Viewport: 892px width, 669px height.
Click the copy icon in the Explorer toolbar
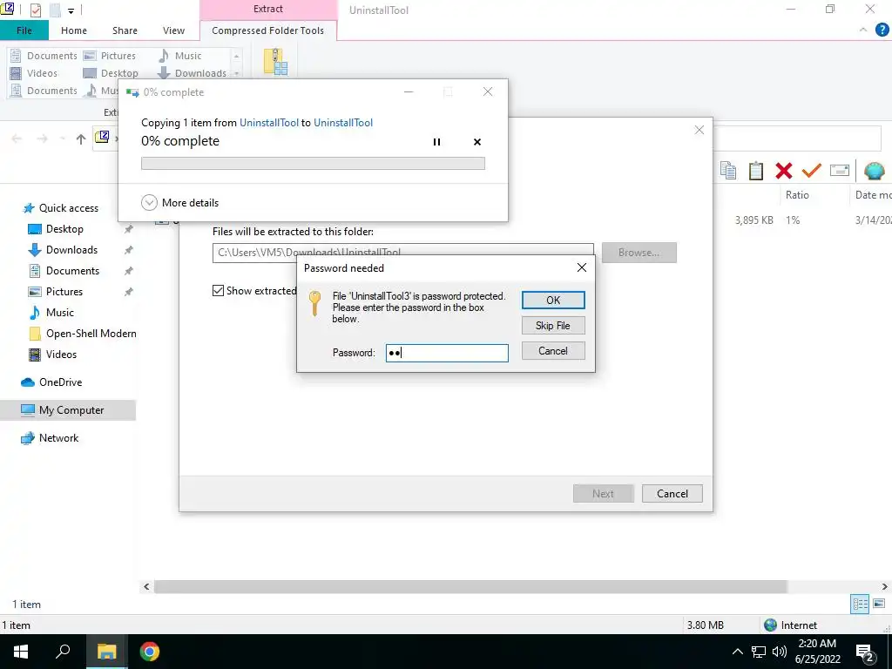point(728,170)
